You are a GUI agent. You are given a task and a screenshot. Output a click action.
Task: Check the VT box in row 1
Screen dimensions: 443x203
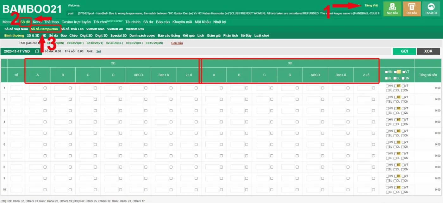click(403, 86)
